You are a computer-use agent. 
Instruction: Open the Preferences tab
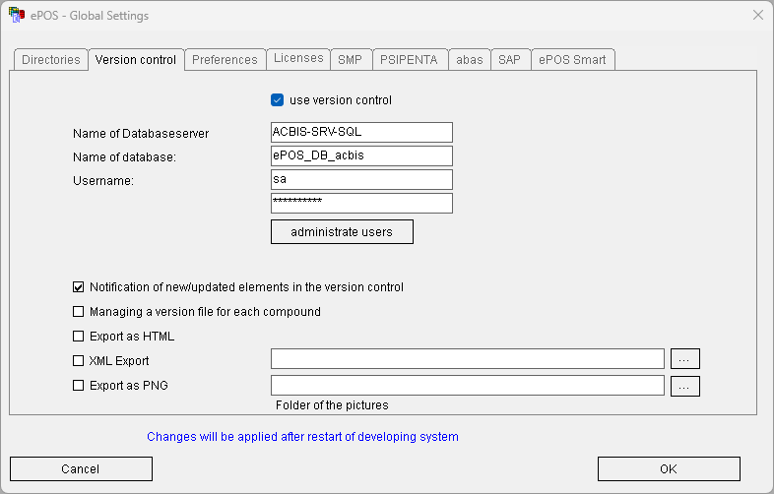pyautogui.click(x=225, y=60)
